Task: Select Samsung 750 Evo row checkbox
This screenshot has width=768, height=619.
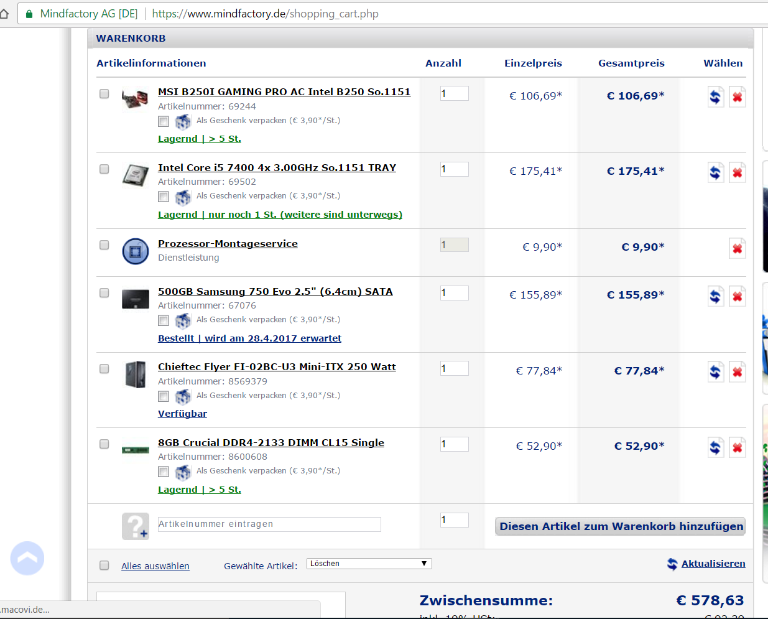Action: coord(104,292)
